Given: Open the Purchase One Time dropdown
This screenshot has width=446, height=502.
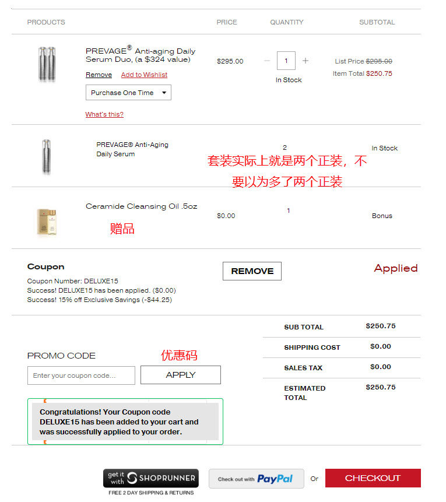Looking at the screenshot, I should coord(128,93).
